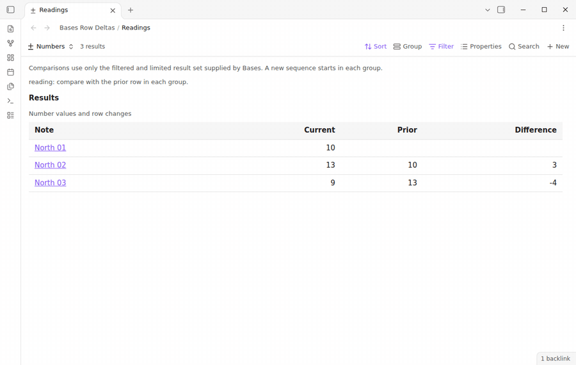The height and width of the screenshot is (365, 576).
Task: Click the Bases Row Deltas breadcrumb
Action: (87, 28)
